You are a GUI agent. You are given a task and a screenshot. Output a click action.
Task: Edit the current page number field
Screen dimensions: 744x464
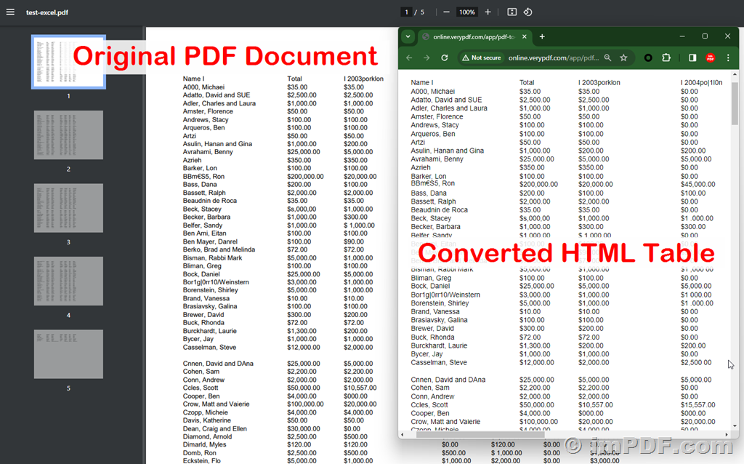pos(406,12)
